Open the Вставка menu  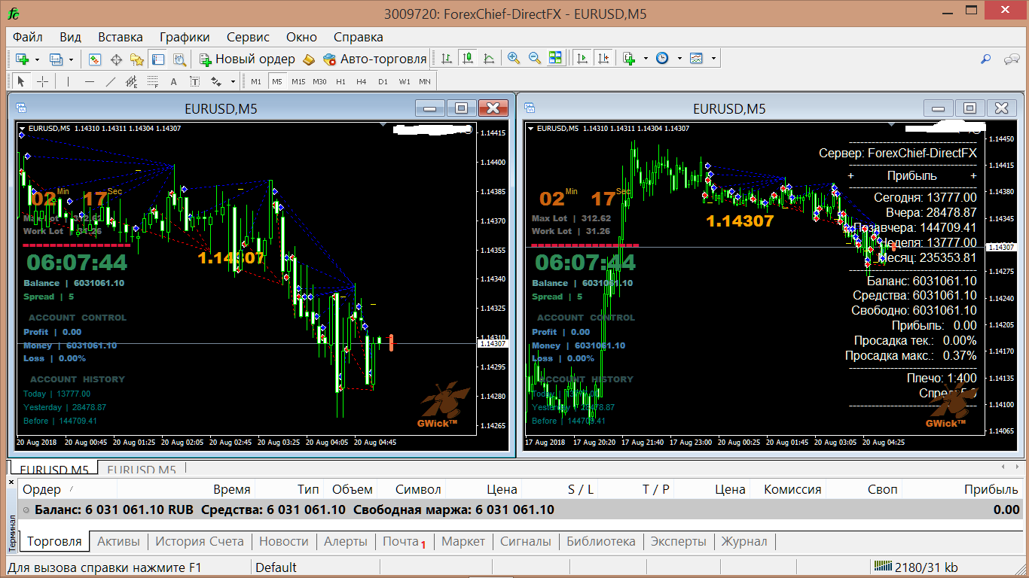pyautogui.click(x=121, y=37)
